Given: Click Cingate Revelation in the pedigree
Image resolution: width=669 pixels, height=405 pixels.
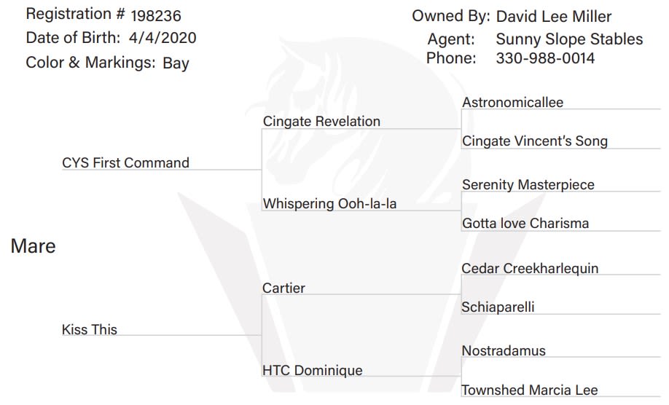Looking at the screenshot, I should pos(321,121).
